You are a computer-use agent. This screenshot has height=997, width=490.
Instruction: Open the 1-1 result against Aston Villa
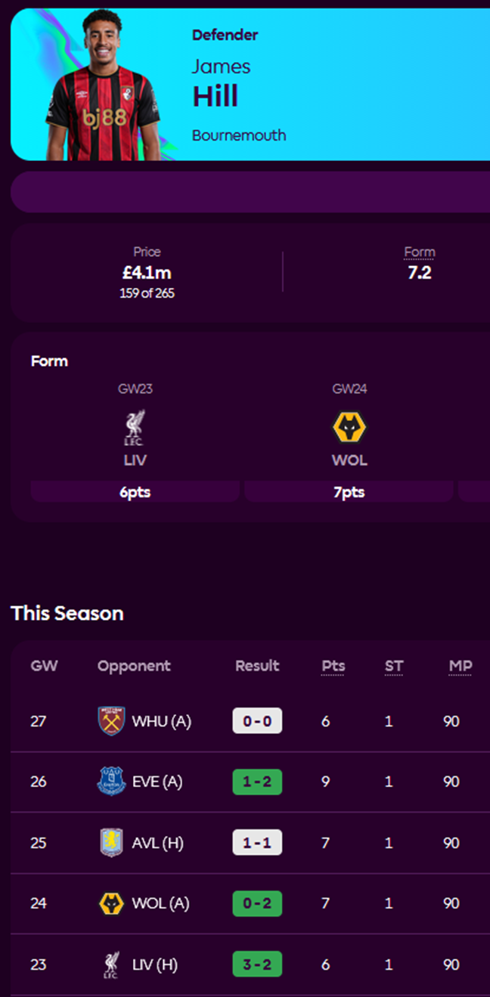click(257, 843)
